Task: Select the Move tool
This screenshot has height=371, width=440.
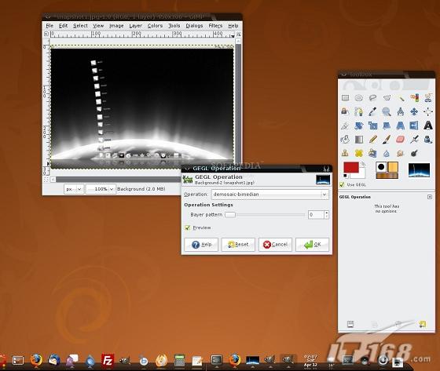Action: coord(414,111)
